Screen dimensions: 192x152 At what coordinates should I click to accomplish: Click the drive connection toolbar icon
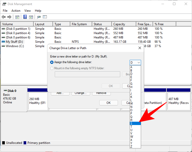[39, 17]
